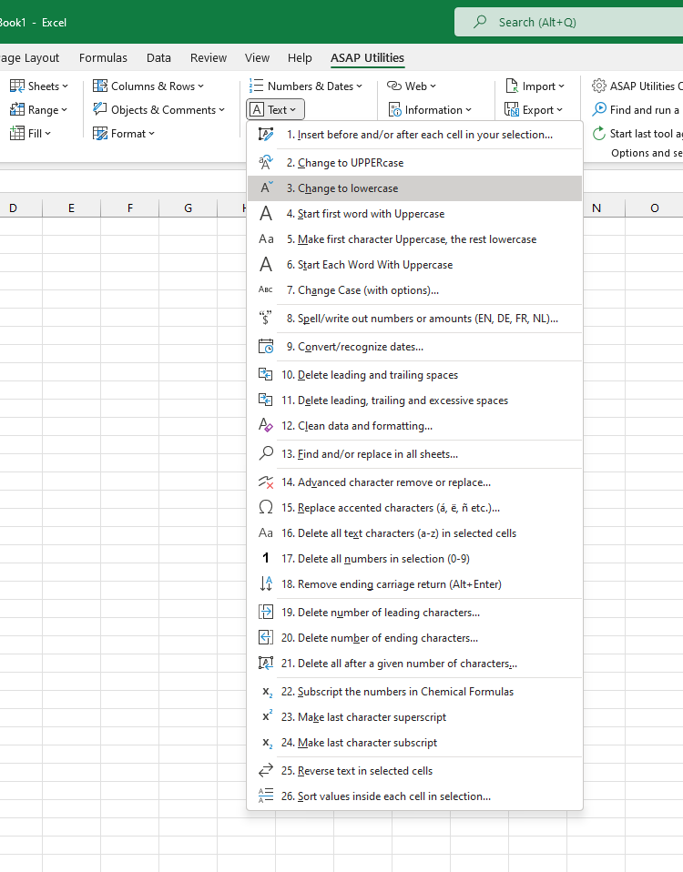Screen dimensions: 683x872
Task: Click the Clean data and formatting icon
Action: click(266, 426)
